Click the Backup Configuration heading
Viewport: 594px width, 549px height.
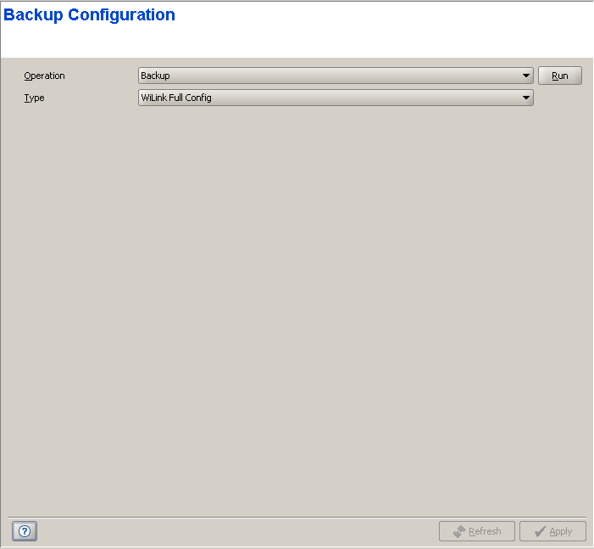click(90, 15)
